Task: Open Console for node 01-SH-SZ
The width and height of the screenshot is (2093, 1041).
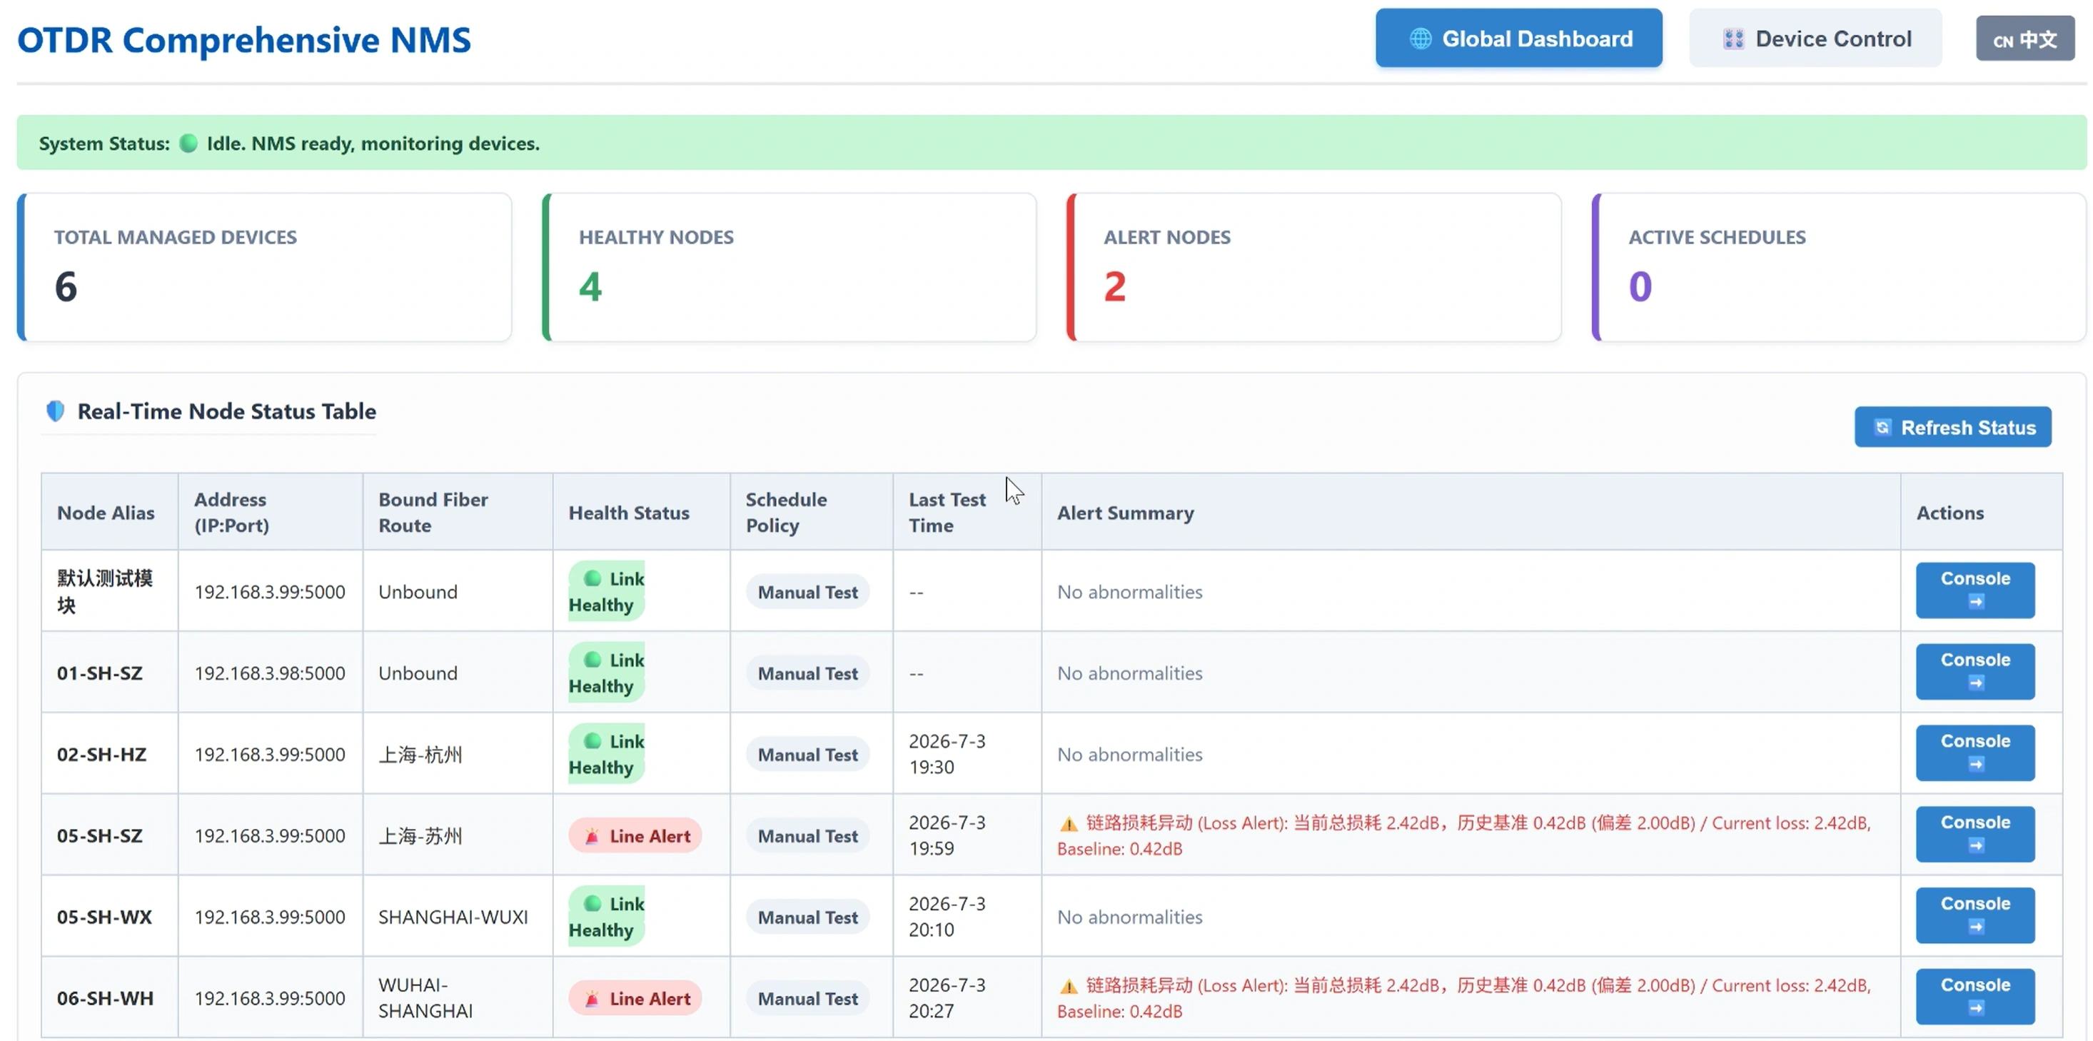Action: 1975,672
